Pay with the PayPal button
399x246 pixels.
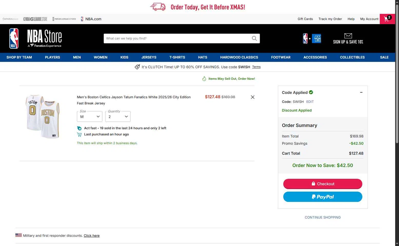coord(323,197)
